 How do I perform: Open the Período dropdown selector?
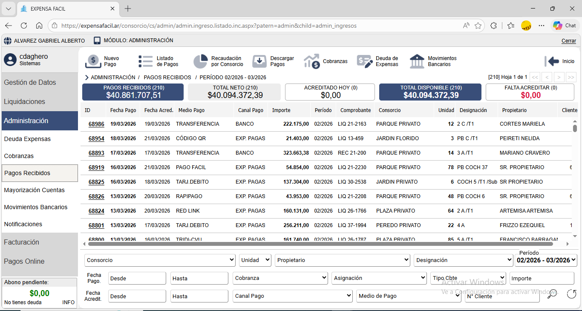point(546,260)
